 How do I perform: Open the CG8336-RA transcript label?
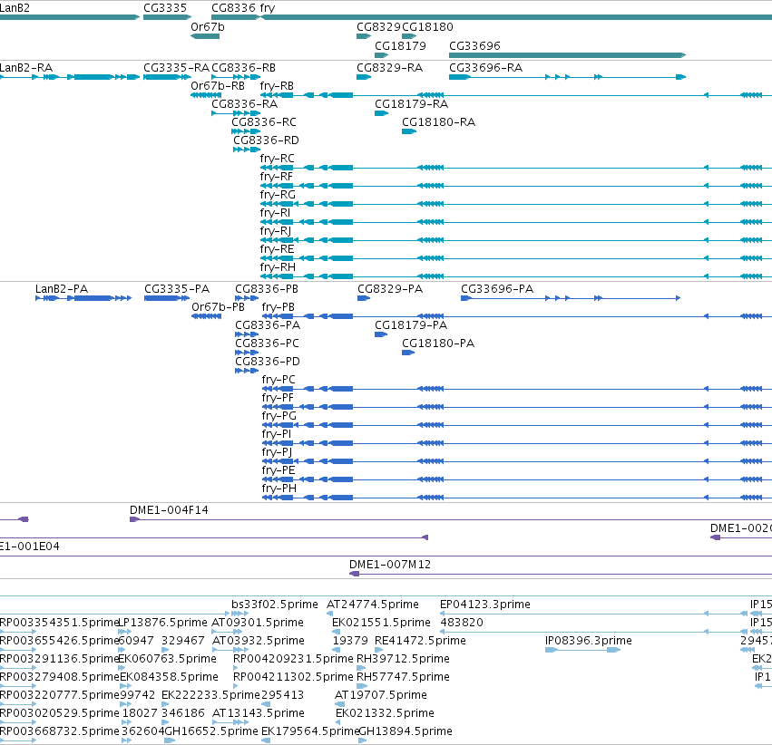point(244,103)
